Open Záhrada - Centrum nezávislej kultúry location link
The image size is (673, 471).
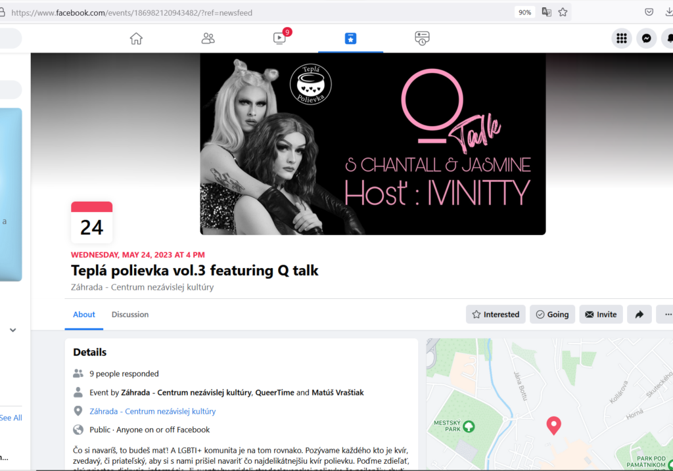click(x=152, y=411)
